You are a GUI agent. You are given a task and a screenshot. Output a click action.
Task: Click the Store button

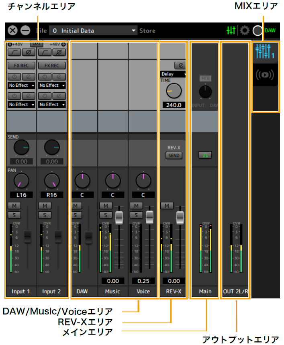(147, 31)
